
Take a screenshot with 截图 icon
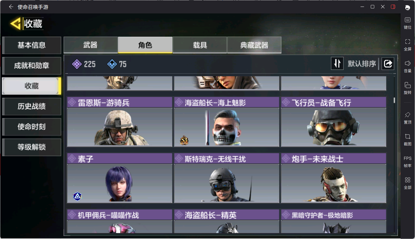[x=408, y=140]
